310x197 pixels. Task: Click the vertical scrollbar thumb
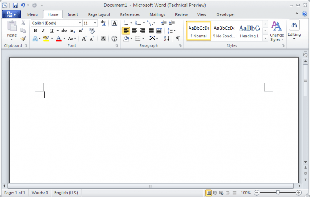305,80
